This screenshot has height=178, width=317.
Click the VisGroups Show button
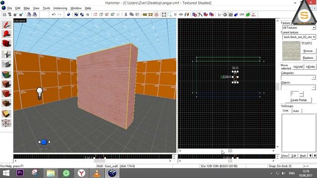[x=285, y=156]
